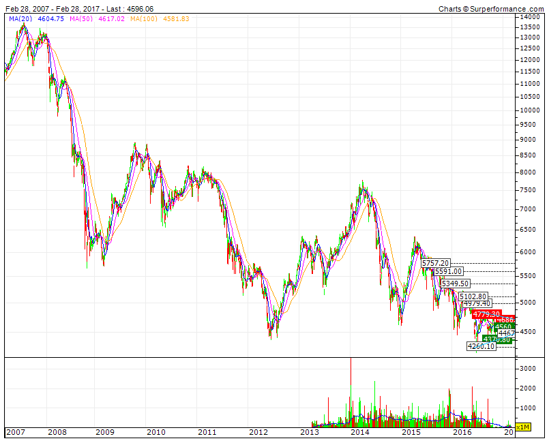This screenshot has height=443, width=549.
Task: Click the date range header text
Action: [79, 9]
